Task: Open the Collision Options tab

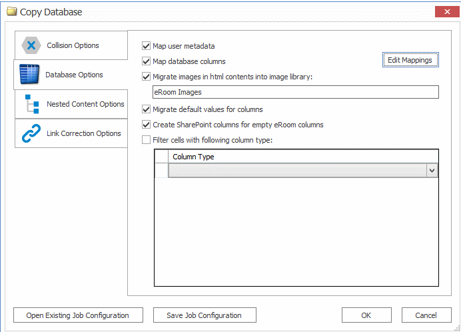Action: pos(71,45)
